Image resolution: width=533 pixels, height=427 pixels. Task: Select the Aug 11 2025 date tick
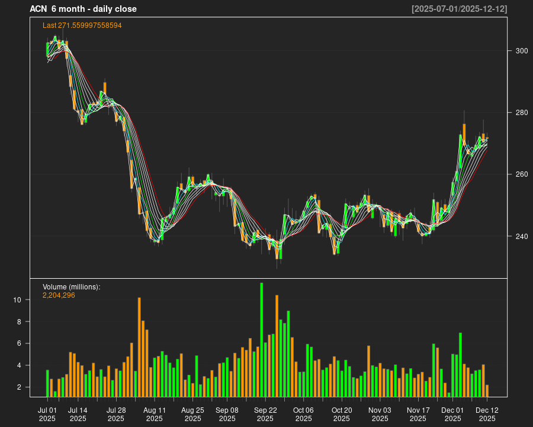coord(155,414)
